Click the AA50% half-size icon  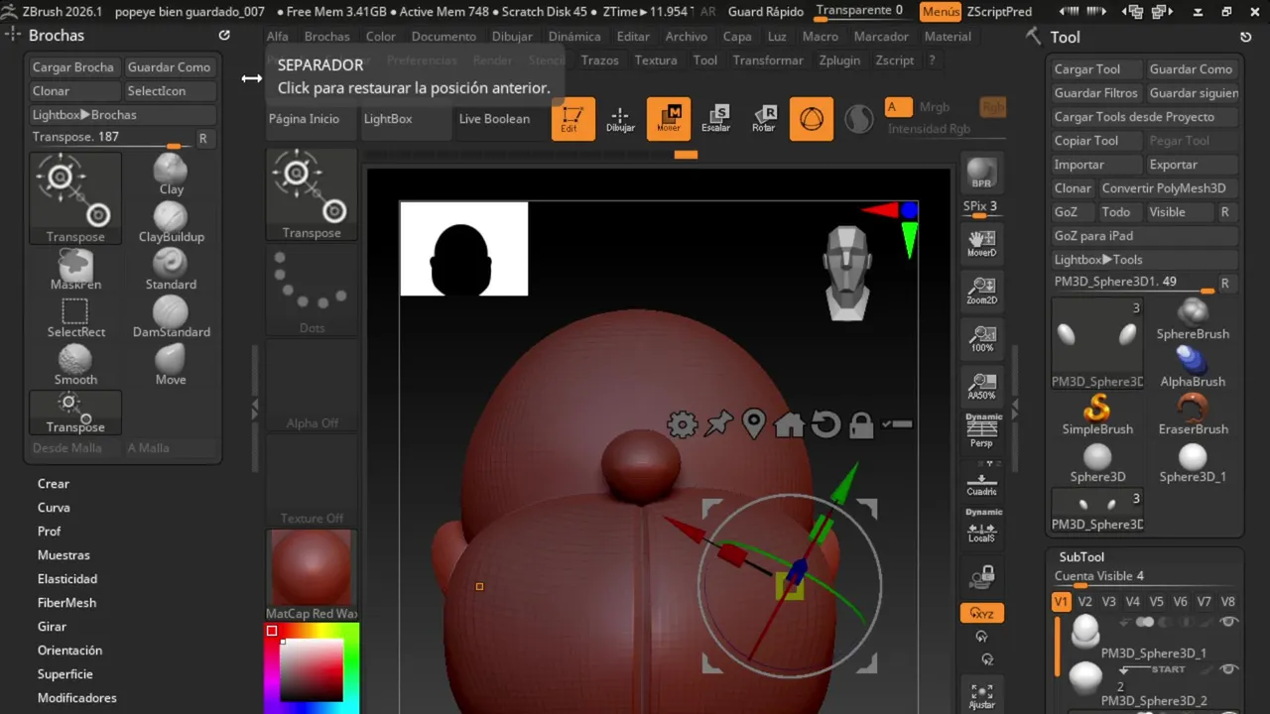click(982, 386)
